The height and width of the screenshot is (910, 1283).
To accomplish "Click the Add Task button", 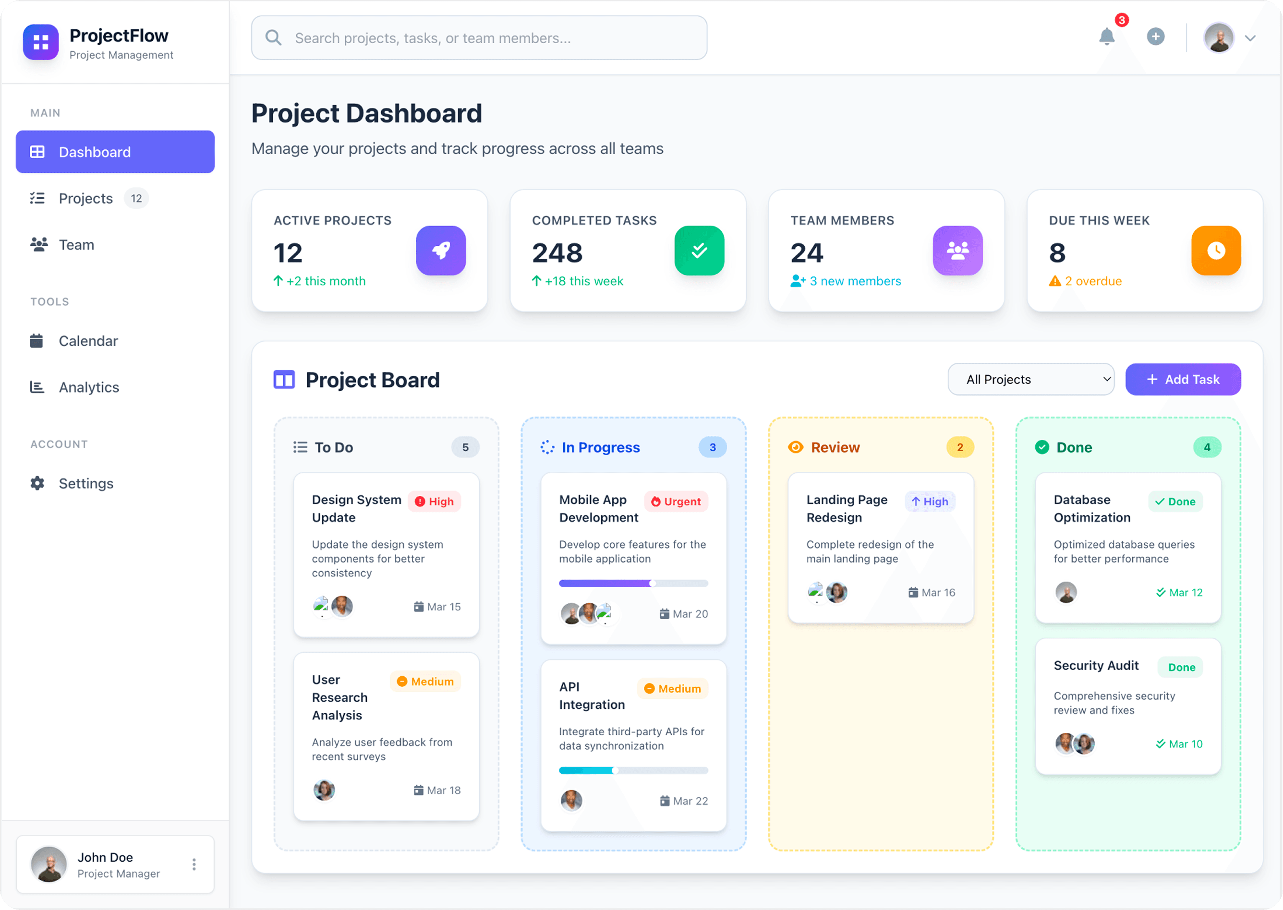I will pyautogui.click(x=1183, y=379).
